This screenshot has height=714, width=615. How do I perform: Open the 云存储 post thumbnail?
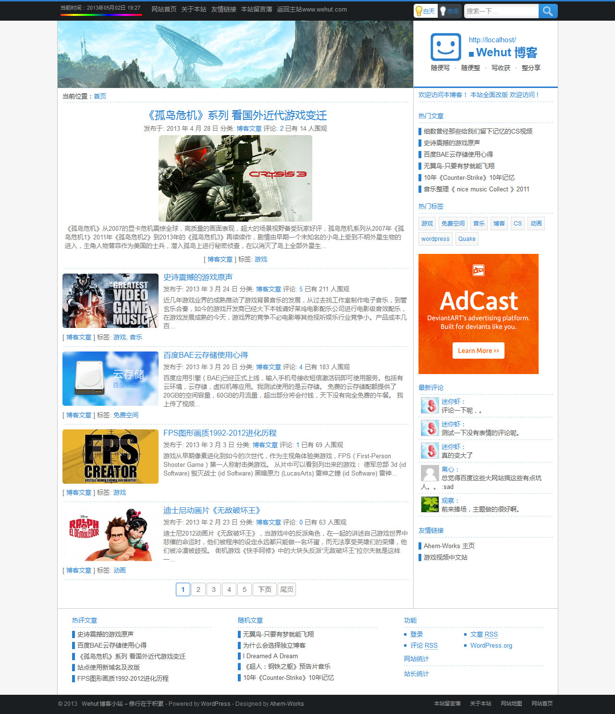(x=111, y=378)
